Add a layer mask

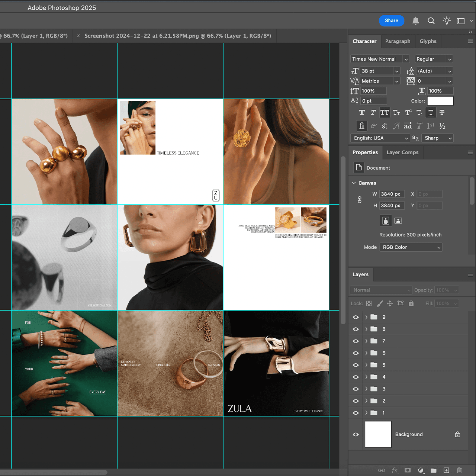408,470
